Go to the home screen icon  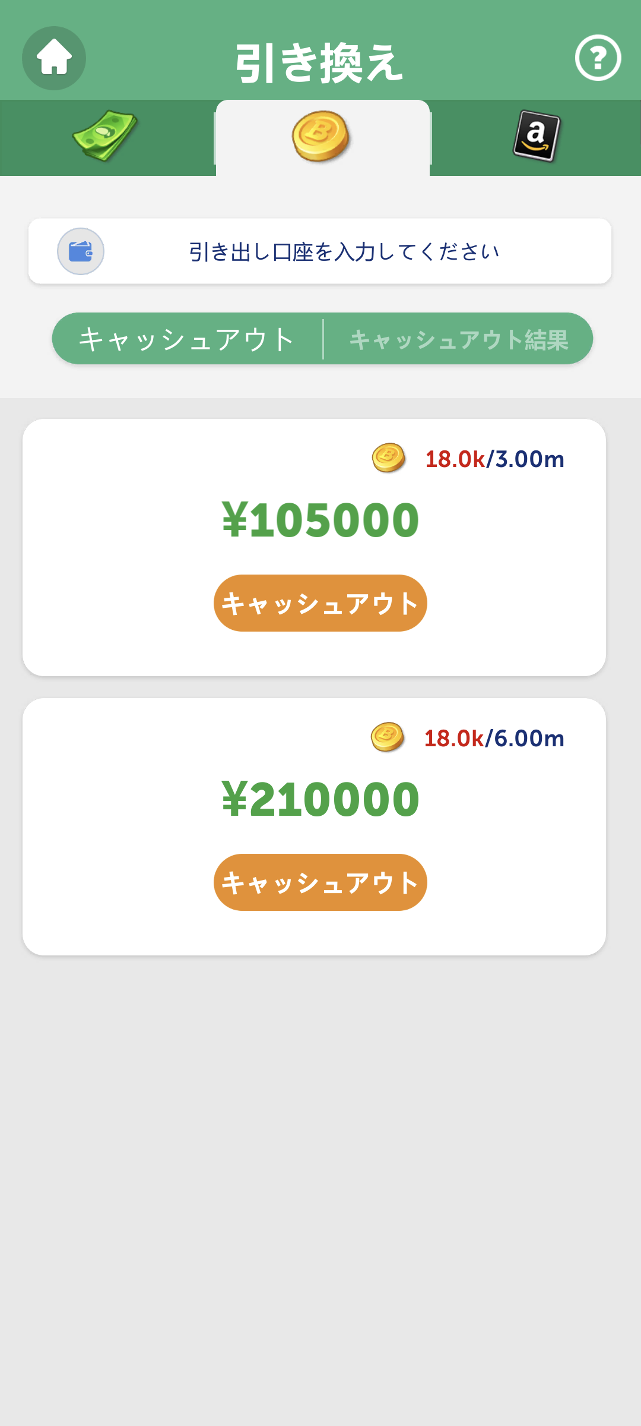click(54, 58)
